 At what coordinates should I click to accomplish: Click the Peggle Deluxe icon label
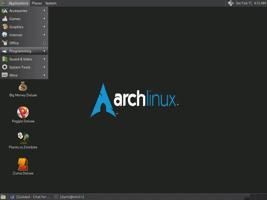click(23, 121)
